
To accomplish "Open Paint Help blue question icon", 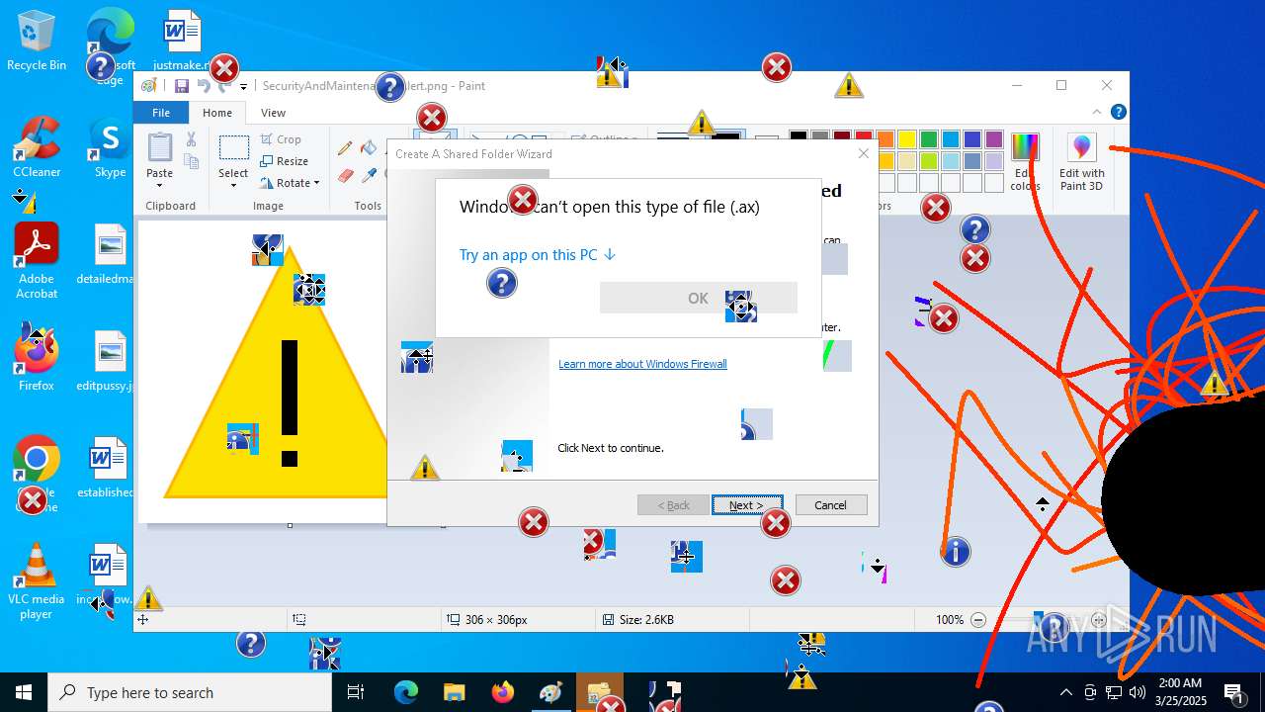I will click(x=1118, y=113).
